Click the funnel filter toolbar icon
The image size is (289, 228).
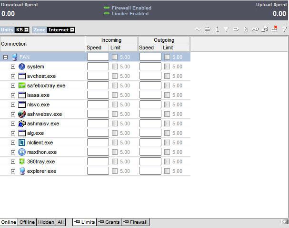click(226, 29)
